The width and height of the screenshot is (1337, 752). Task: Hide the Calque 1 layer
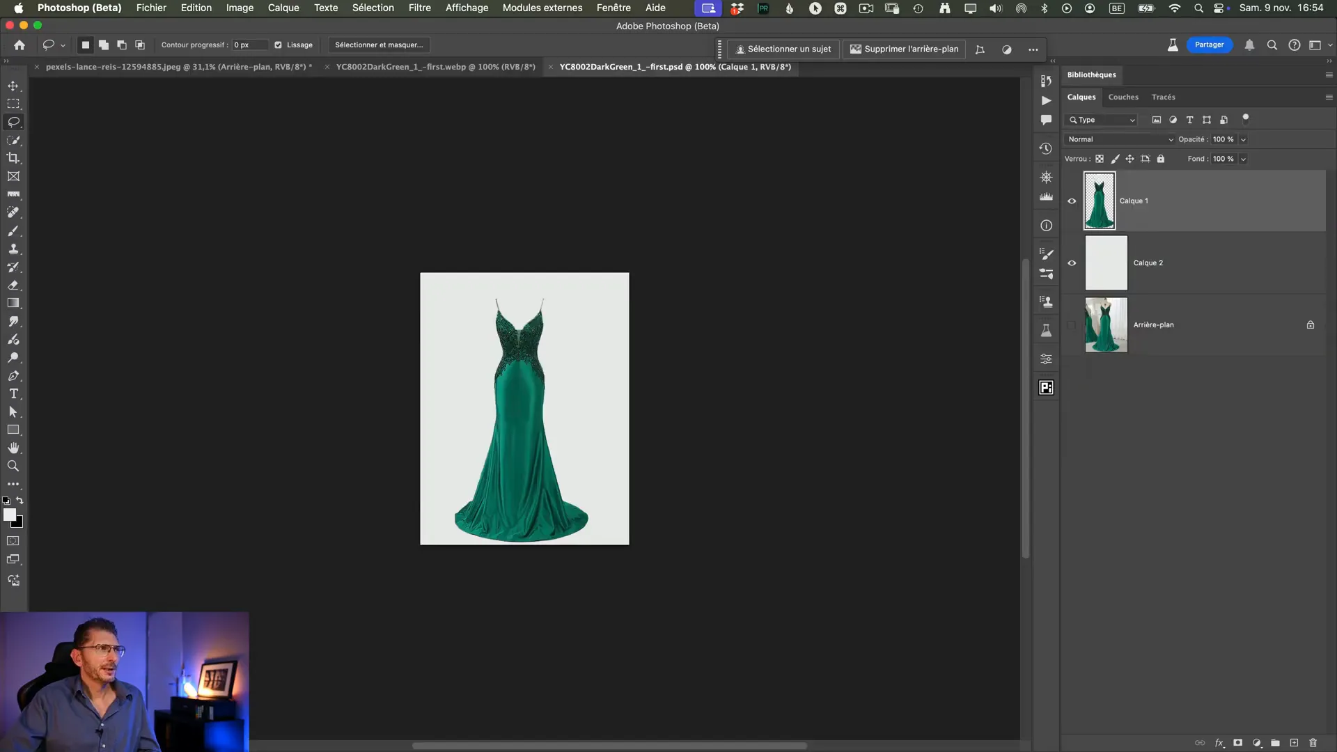pos(1072,201)
